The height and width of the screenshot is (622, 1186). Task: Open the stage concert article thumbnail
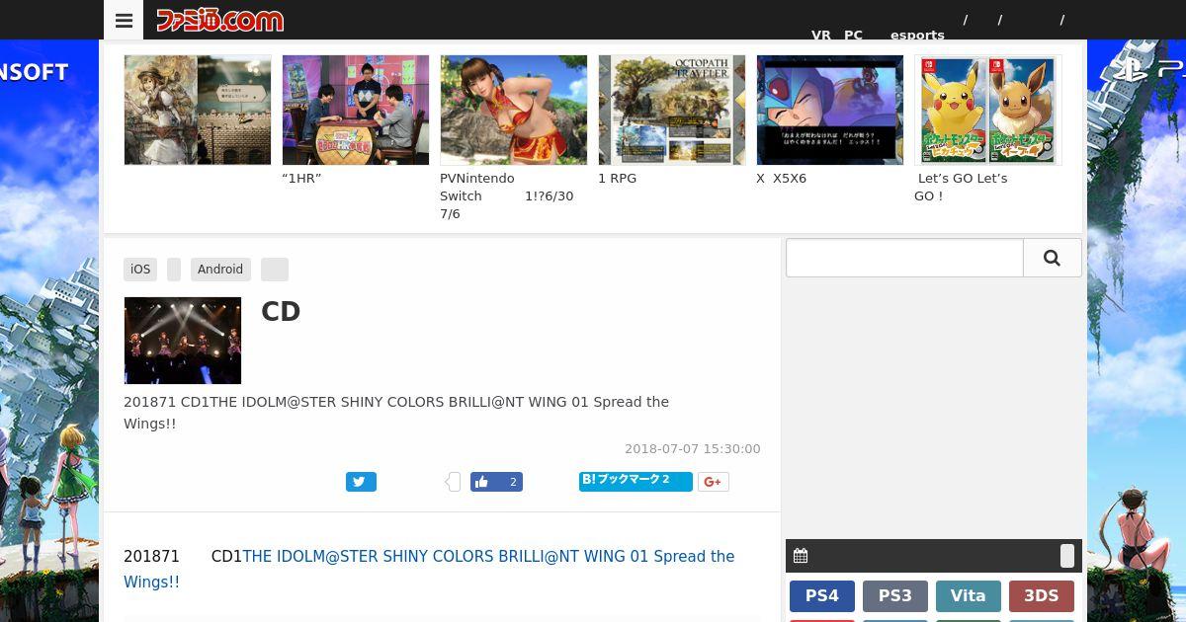183,341
